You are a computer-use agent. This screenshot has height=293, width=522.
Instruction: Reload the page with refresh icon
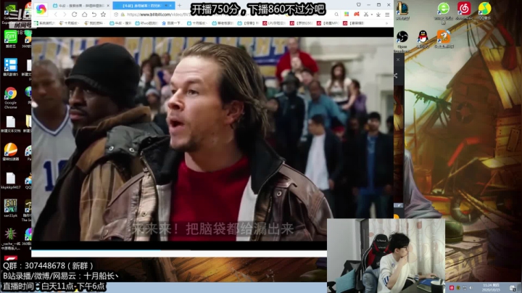(74, 15)
